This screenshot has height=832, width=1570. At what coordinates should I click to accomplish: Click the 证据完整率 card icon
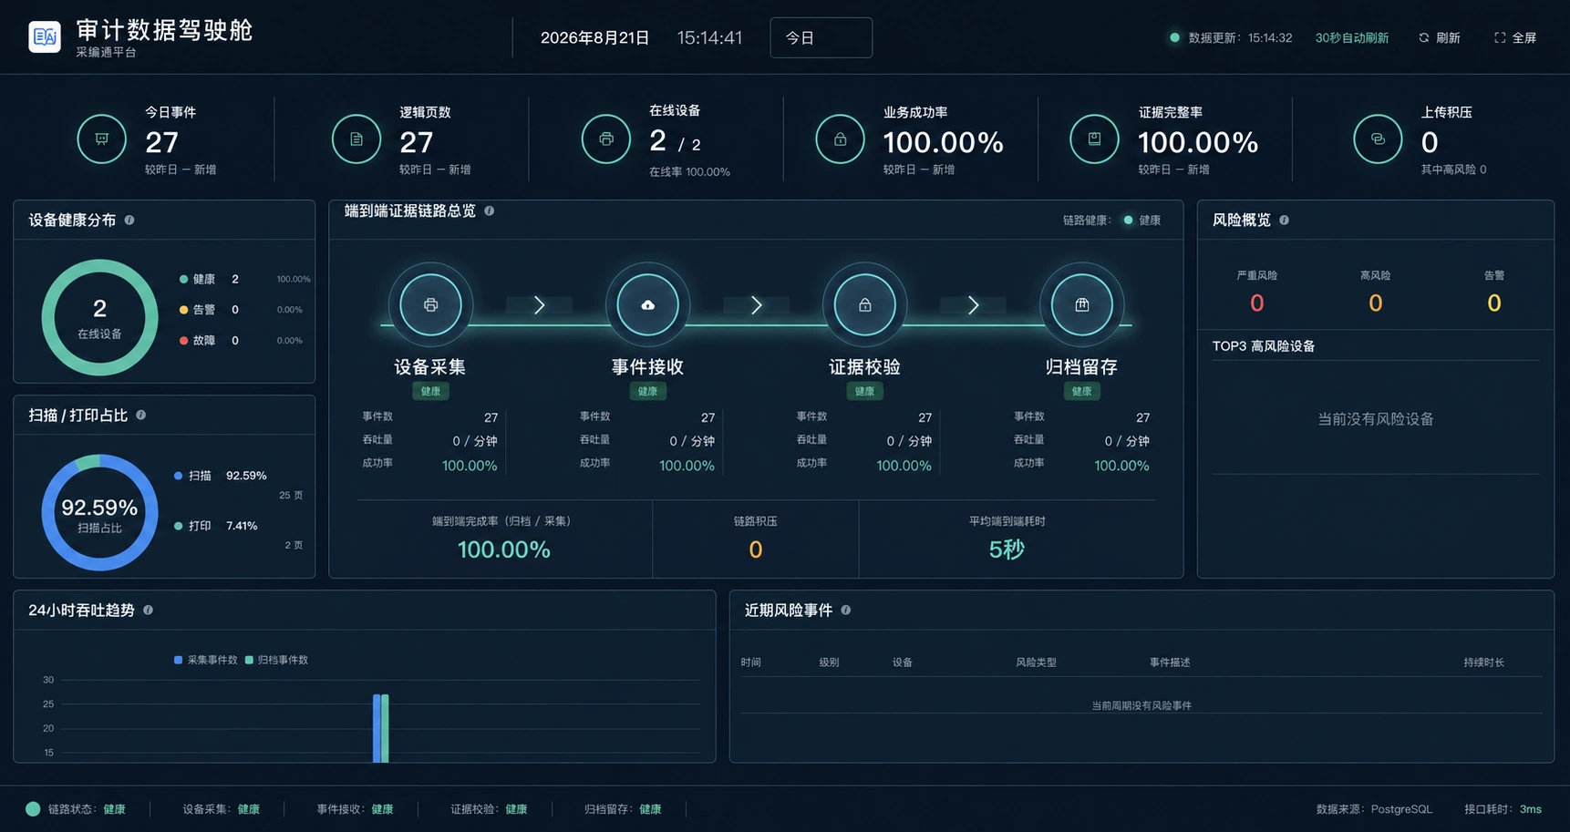pyautogui.click(x=1094, y=139)
